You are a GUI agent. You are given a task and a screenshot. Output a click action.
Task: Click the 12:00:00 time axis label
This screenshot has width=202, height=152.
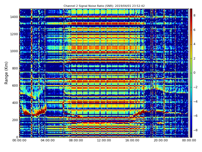coord(104,140)
